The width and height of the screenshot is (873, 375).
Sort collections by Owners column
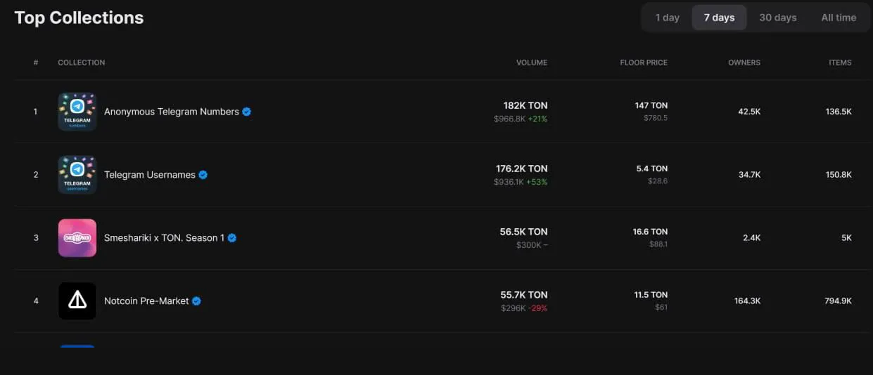744,63
